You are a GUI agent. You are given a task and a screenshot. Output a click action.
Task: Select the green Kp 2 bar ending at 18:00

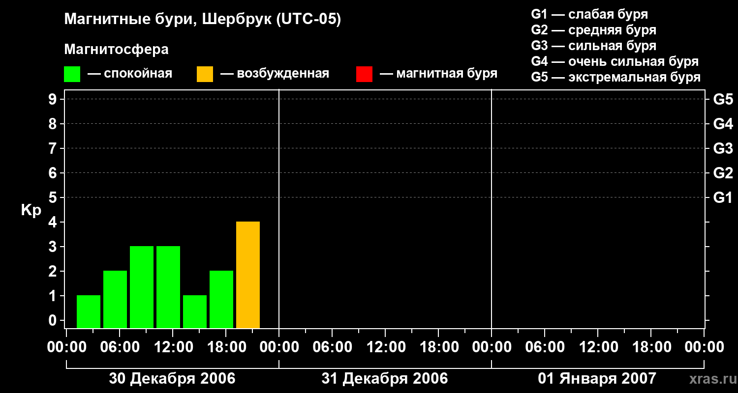click(x=221, y=299)
